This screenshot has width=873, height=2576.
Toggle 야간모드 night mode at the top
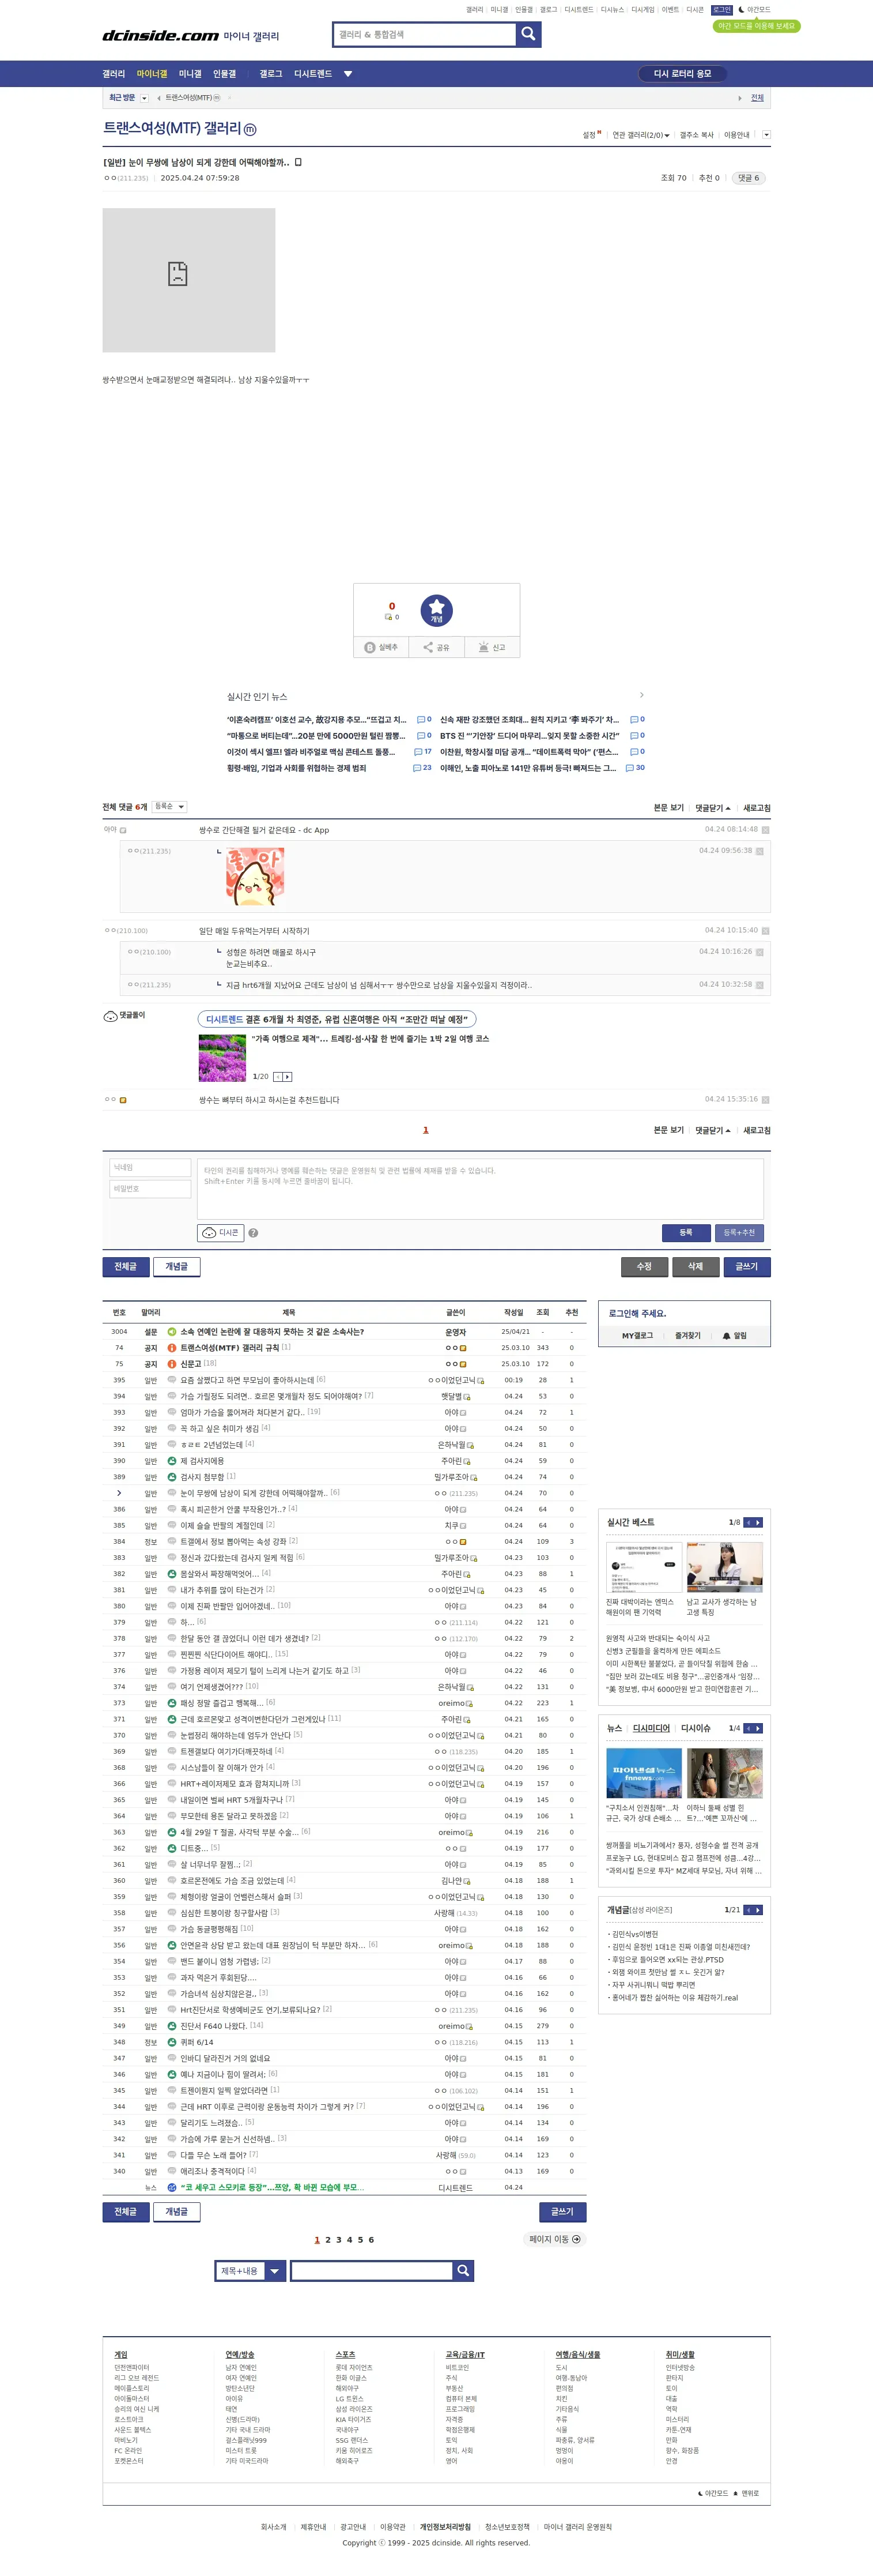pyautogui.click(x=754, y=10)
